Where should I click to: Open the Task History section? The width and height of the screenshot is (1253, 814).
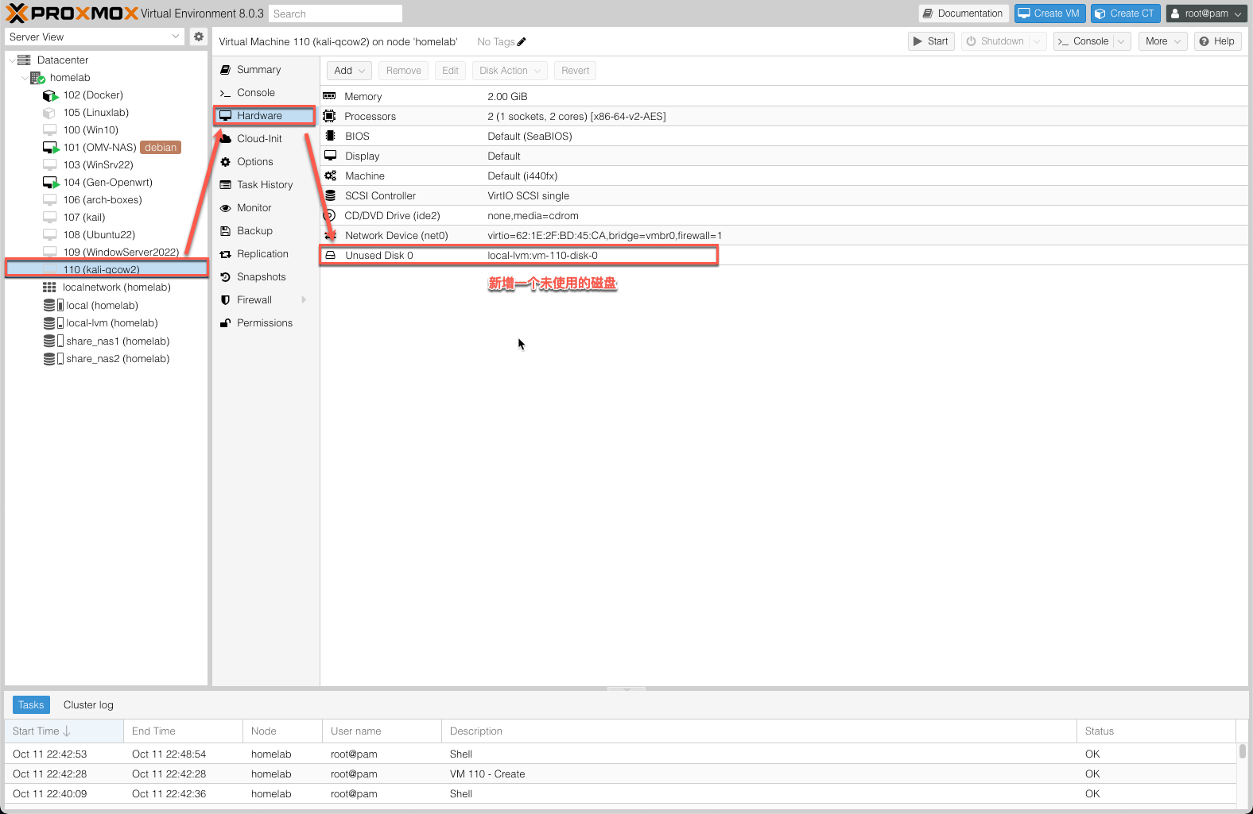pyautogui.click(x=266, y=185)
